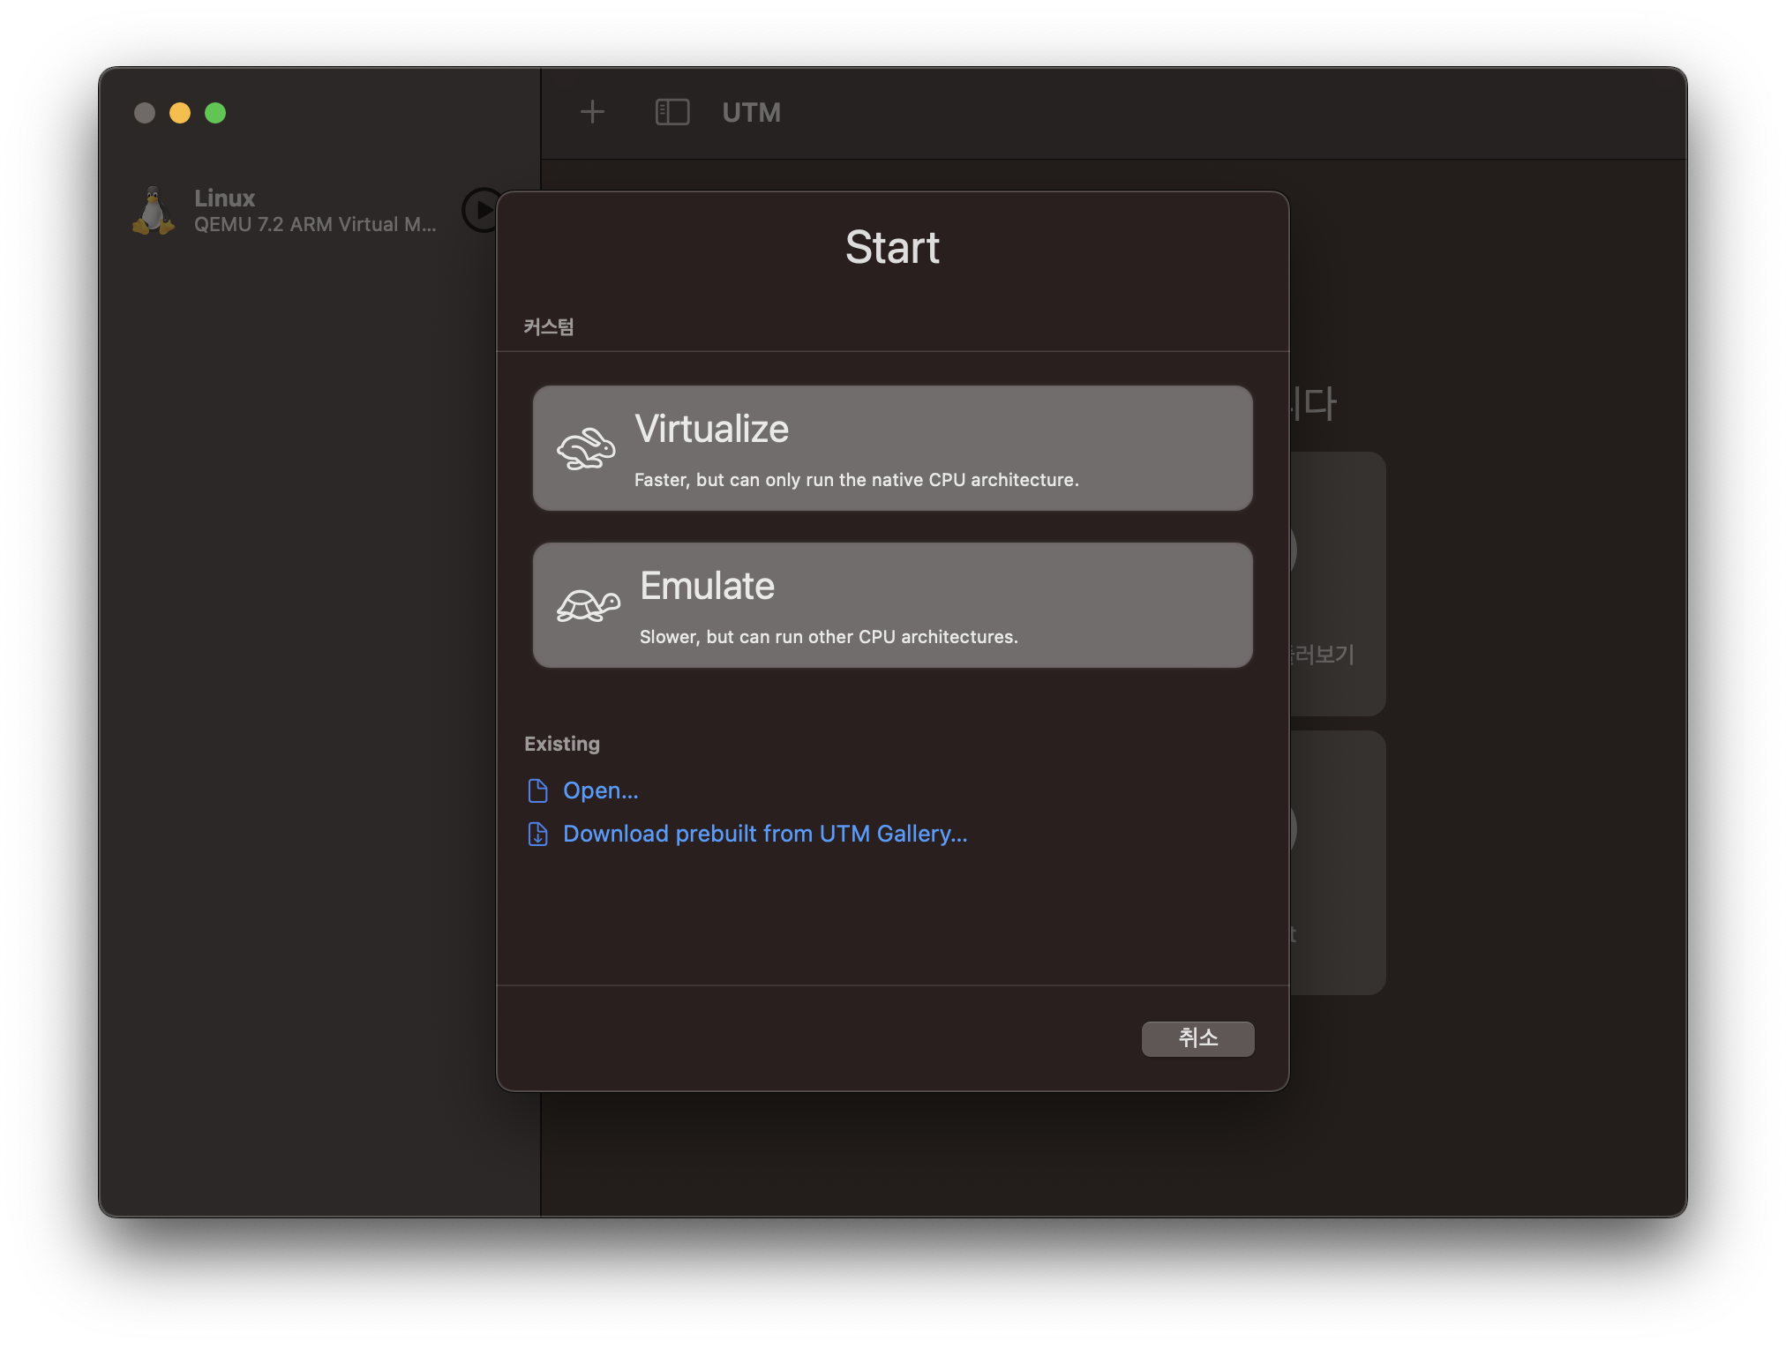1786x1348 pixels.
Task: Maximize the window with the green button
Action: click(215, 113)
